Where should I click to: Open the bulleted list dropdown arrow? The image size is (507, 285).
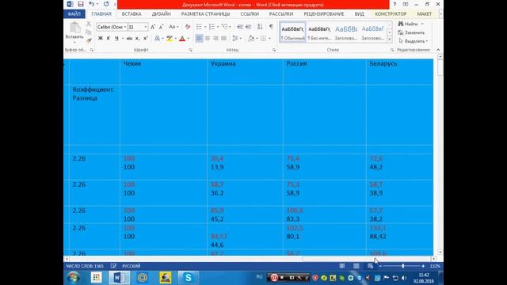tap(205, 27)
